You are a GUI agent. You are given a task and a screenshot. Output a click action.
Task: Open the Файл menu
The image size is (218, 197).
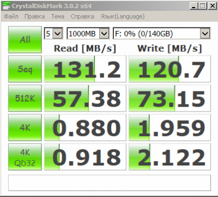click(x=11, y=16)
